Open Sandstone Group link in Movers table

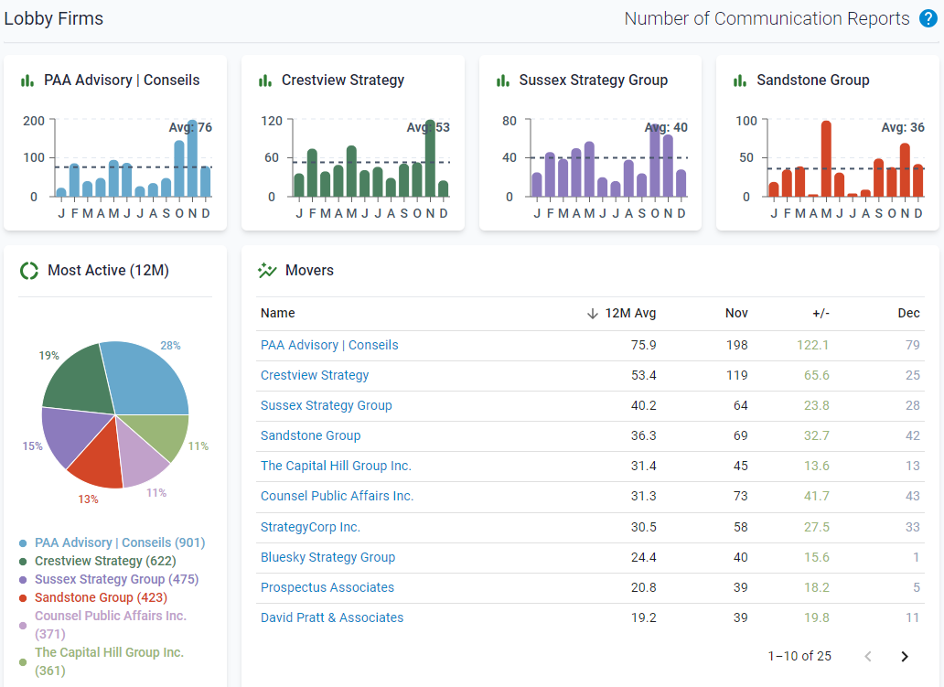[310, 435]
